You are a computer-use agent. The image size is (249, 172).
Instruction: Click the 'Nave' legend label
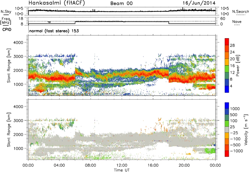tap(237, 21)
